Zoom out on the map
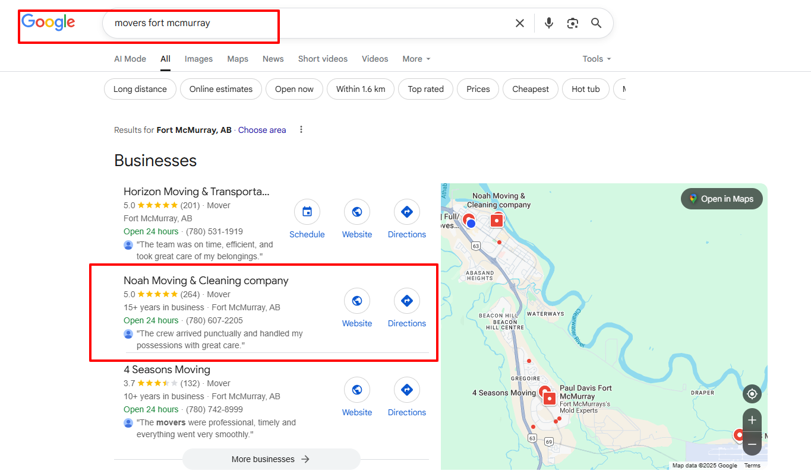The image size is (811, 471). [752, 444]
